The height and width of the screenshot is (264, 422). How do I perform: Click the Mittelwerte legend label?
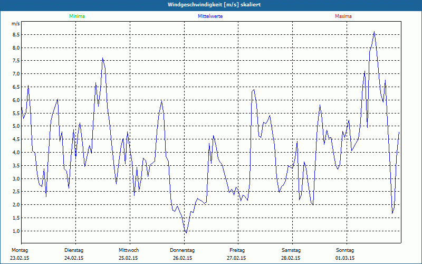[x=210, y=16]
